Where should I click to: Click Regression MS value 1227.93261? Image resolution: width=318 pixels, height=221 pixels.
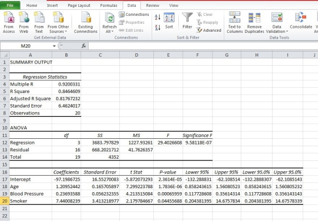136,143
